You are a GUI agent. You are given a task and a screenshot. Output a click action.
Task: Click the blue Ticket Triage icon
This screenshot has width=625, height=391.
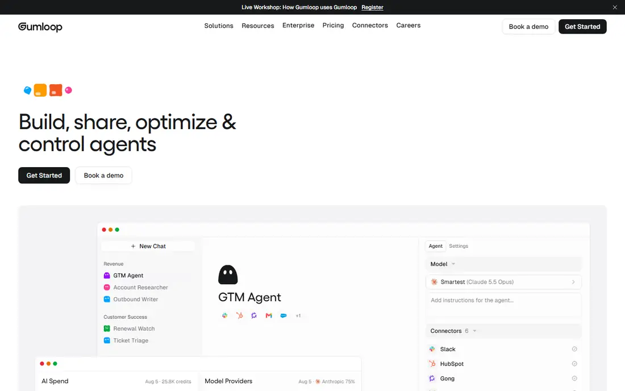[x=107, y=340]
